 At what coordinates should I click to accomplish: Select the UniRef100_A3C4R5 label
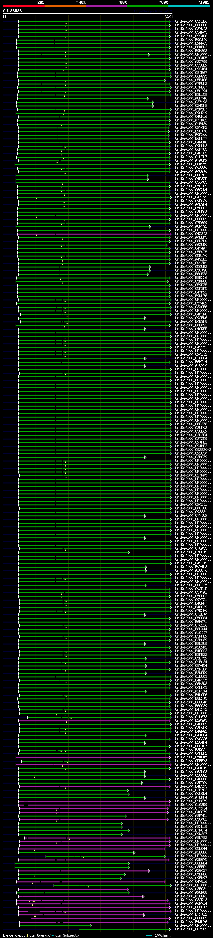tap(191, 58)
